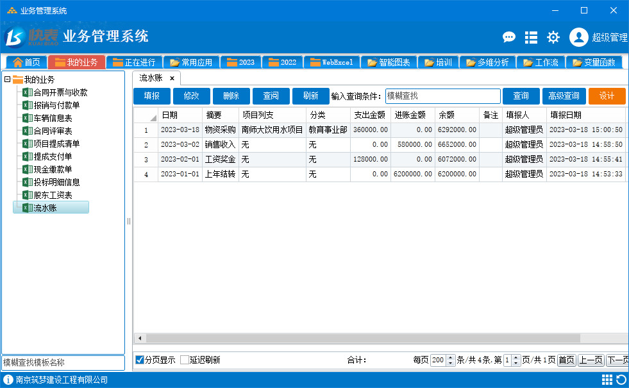Click the refresh circle icon in status bar

point(621,380)
